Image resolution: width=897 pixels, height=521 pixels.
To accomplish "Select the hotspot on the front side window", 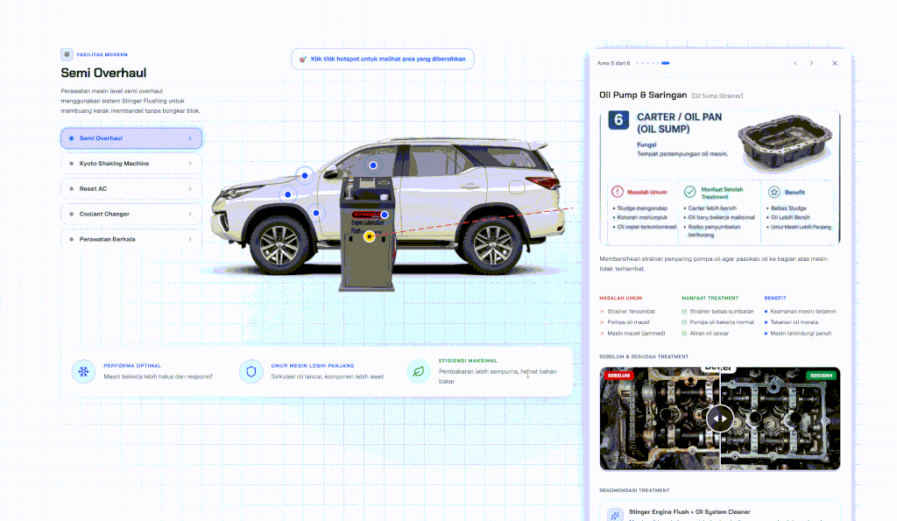I will (x=373, y=165).
